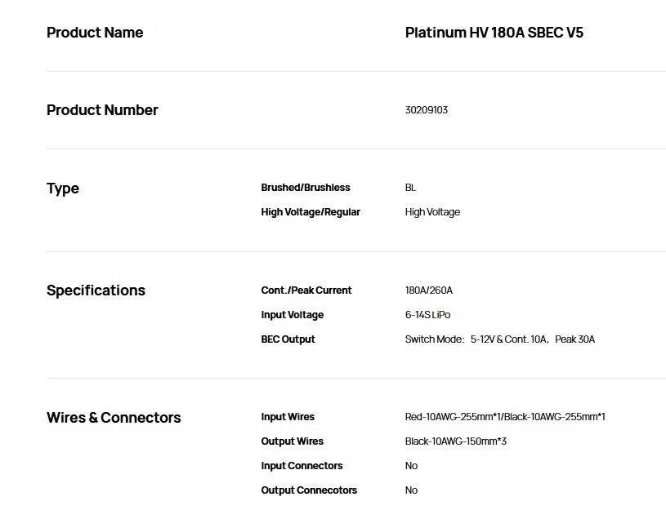Click the "High Voltage/Regular" label
Viewport: 666px width, 510px height.
click(x=311, y=212)
